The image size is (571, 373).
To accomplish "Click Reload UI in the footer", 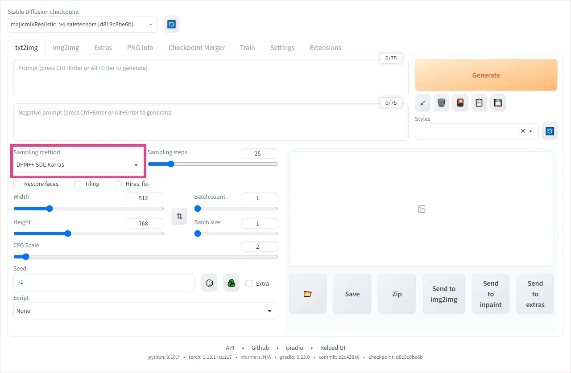I will click(x=333, y=348).
